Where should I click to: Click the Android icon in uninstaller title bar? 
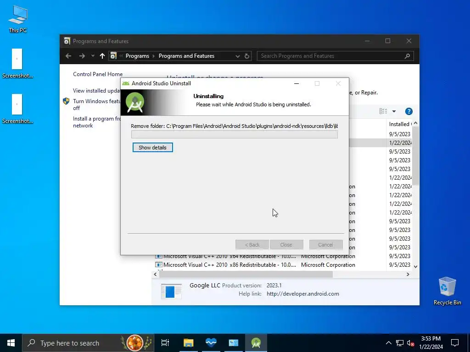(x=126, y=83)
